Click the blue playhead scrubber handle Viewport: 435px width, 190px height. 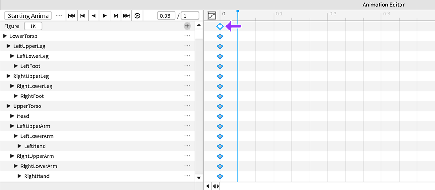pos(238,11)
